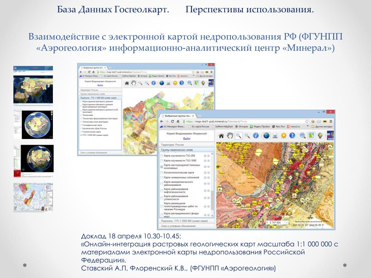
Task: Switch to the Выбранные группы tab in the back browser
Action: pyautogui.click(x=93, y=68)
